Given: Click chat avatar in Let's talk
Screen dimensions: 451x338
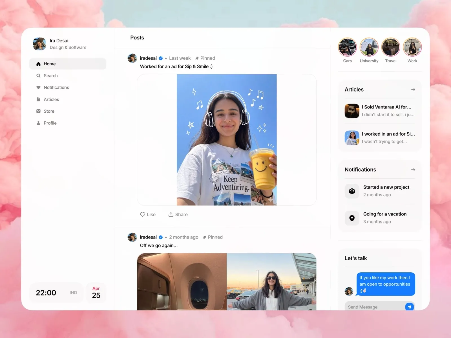Looking at the screenshot, I should 349,291.
